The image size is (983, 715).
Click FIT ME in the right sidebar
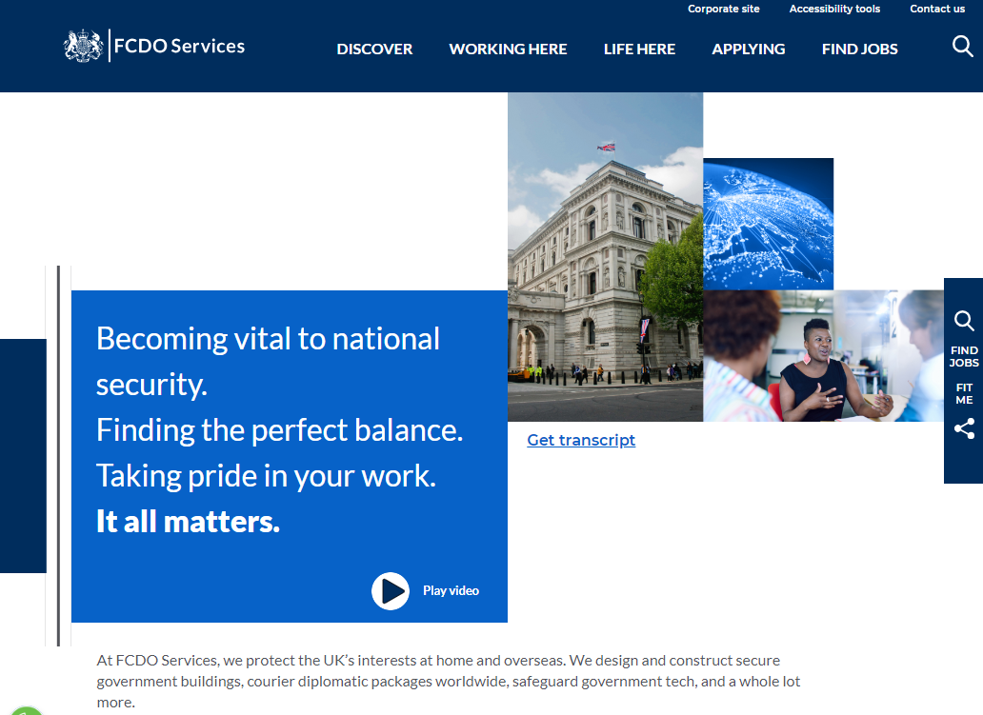click(963, 393)
